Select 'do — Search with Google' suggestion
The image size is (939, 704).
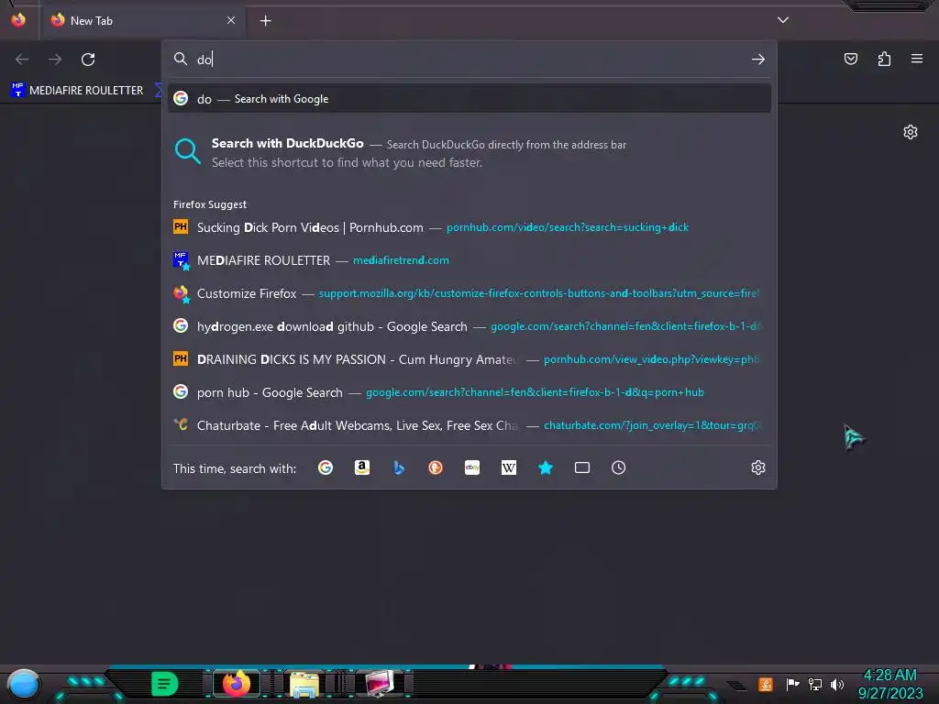469,99
